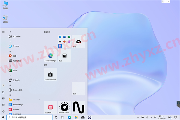The width and height of the screenshot is (180, 120).
Task: Click the Windows Start button
Action: pos(3,117)
